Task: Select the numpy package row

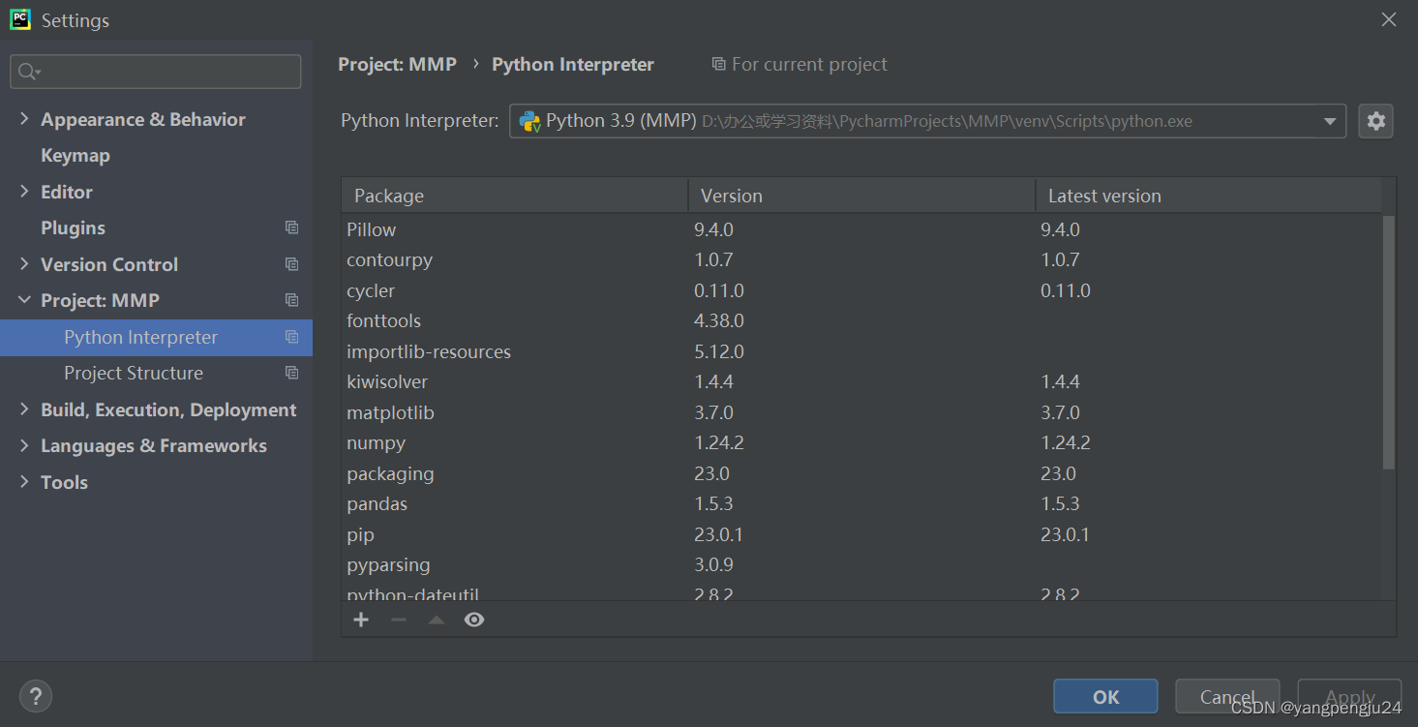Action: (377, 442)
